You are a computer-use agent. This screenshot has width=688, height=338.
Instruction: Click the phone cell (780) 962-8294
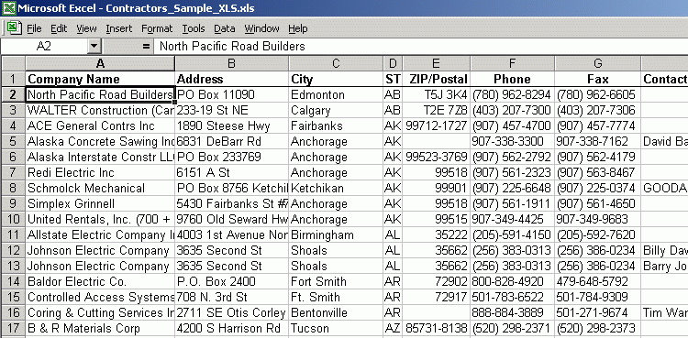[x=512, y=94]
